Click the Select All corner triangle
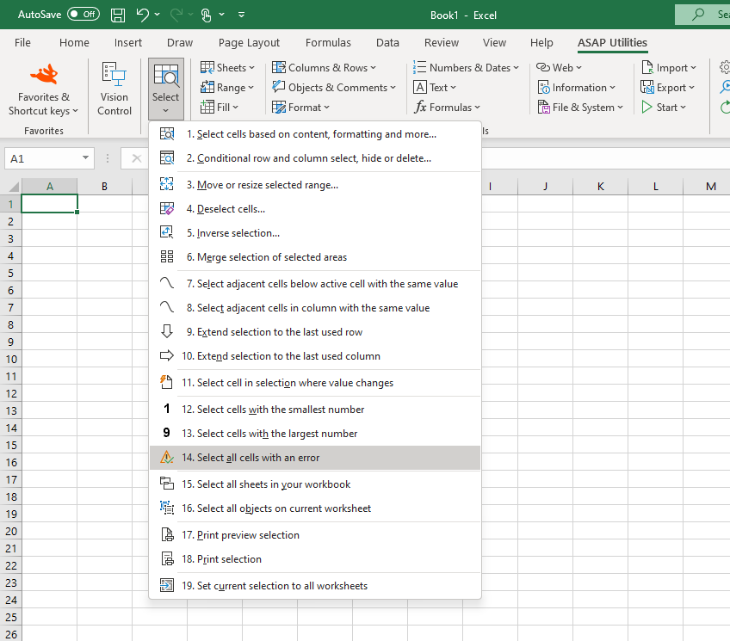The width and height of the screenshot is (730, 641). [x=13, y=187]
